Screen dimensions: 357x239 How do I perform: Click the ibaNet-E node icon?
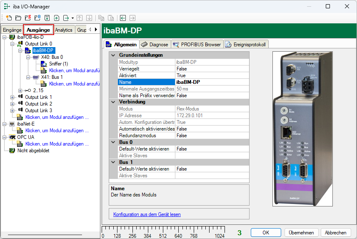(x=12, y=124)
